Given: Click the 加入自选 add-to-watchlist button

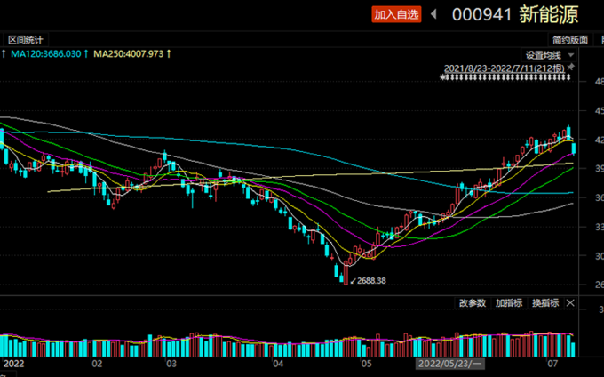Looking at the screenshot, I should pyautogui.click(x=395, y=14).
